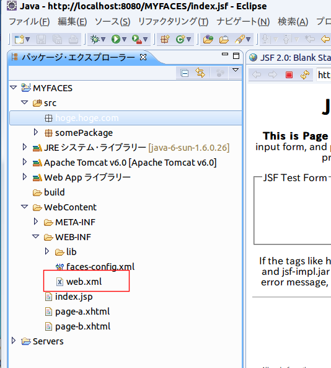Click the New wizard toolbar icon
Viewport: 331px width, 368px height.
19,39
